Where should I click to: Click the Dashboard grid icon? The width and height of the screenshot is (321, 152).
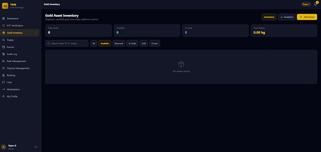4,19
